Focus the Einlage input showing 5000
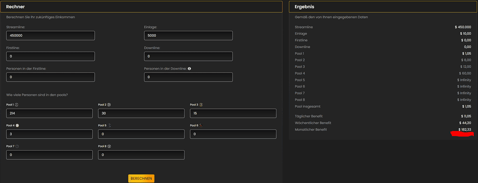 tap(189, 35)
